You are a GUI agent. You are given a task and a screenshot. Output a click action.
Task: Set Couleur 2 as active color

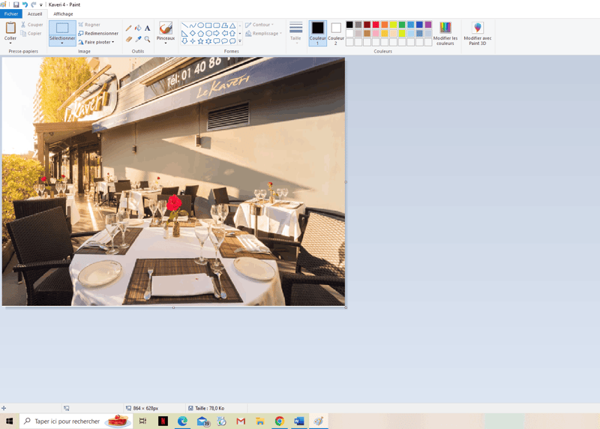point(336,33)
